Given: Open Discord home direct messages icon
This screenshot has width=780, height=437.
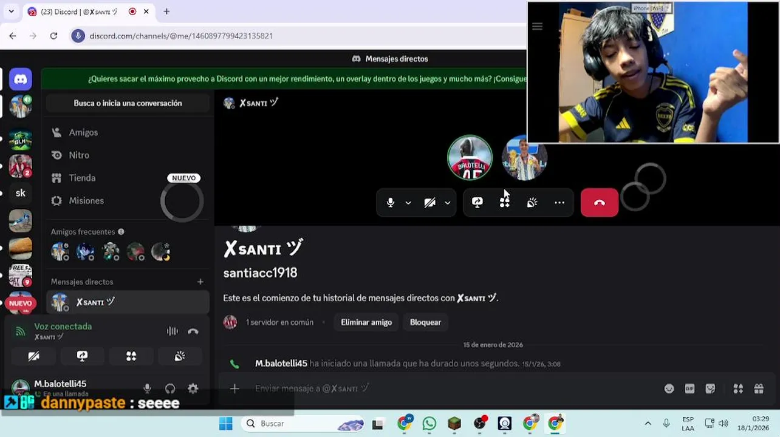Looking at the screenshot, I should pos(20,80).
